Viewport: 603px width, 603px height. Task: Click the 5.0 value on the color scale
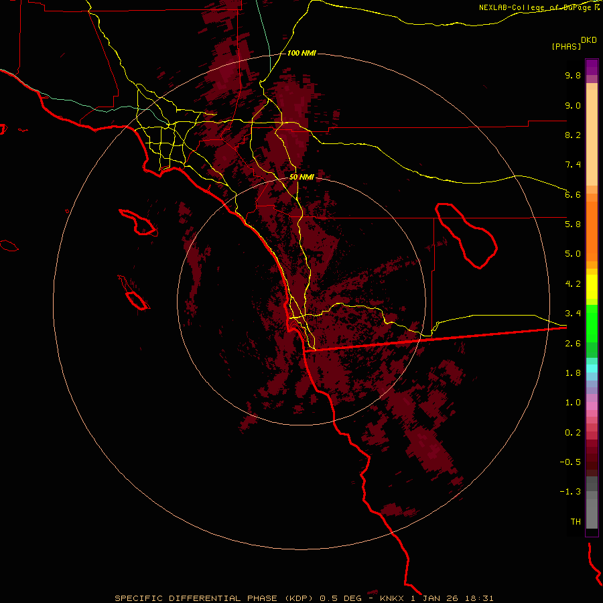pyautogui.click(x=573, y=254)
